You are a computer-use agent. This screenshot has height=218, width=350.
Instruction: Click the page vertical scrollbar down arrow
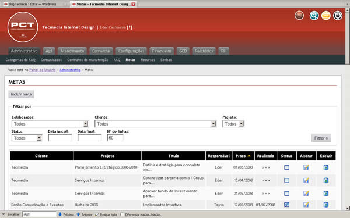point(348,209)
